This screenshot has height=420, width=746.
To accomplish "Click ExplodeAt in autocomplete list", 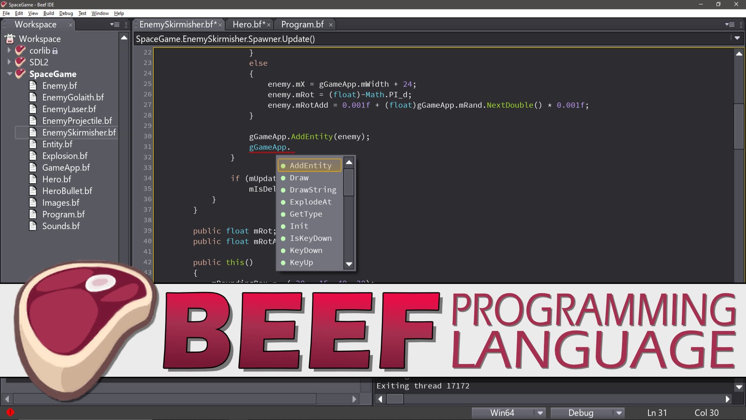I will (310, 201).
